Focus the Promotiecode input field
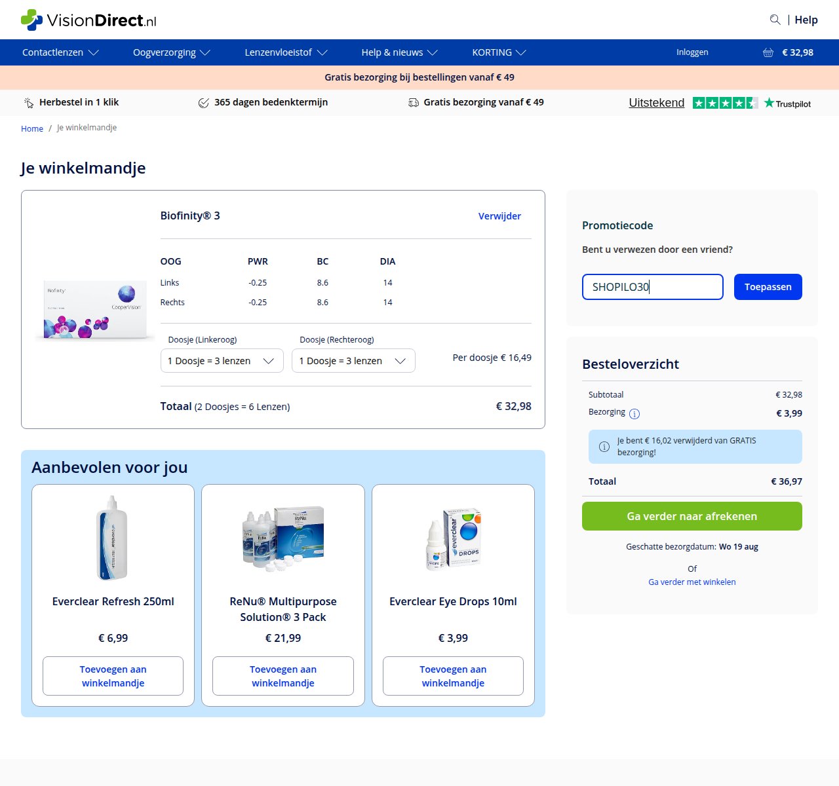This screenshot has height=786, width=839. pyautogui.click(x=653, y=287)
